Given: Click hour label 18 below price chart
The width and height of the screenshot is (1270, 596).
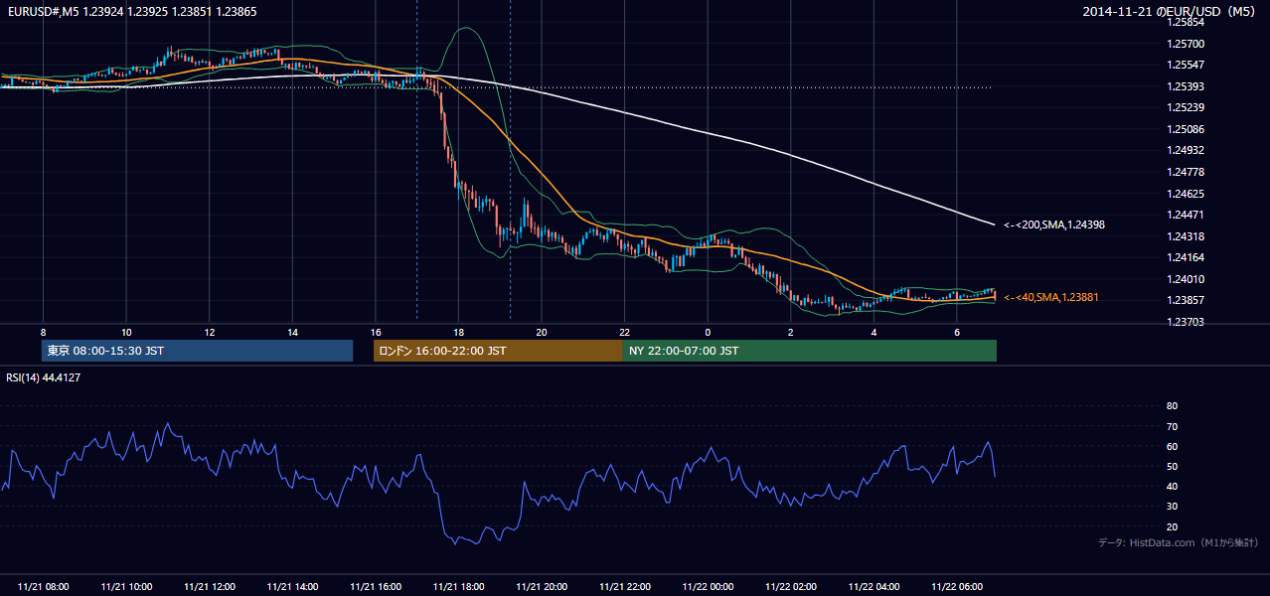Looking at the screenshot, I should pyautogui.click(x=458, y=332).
